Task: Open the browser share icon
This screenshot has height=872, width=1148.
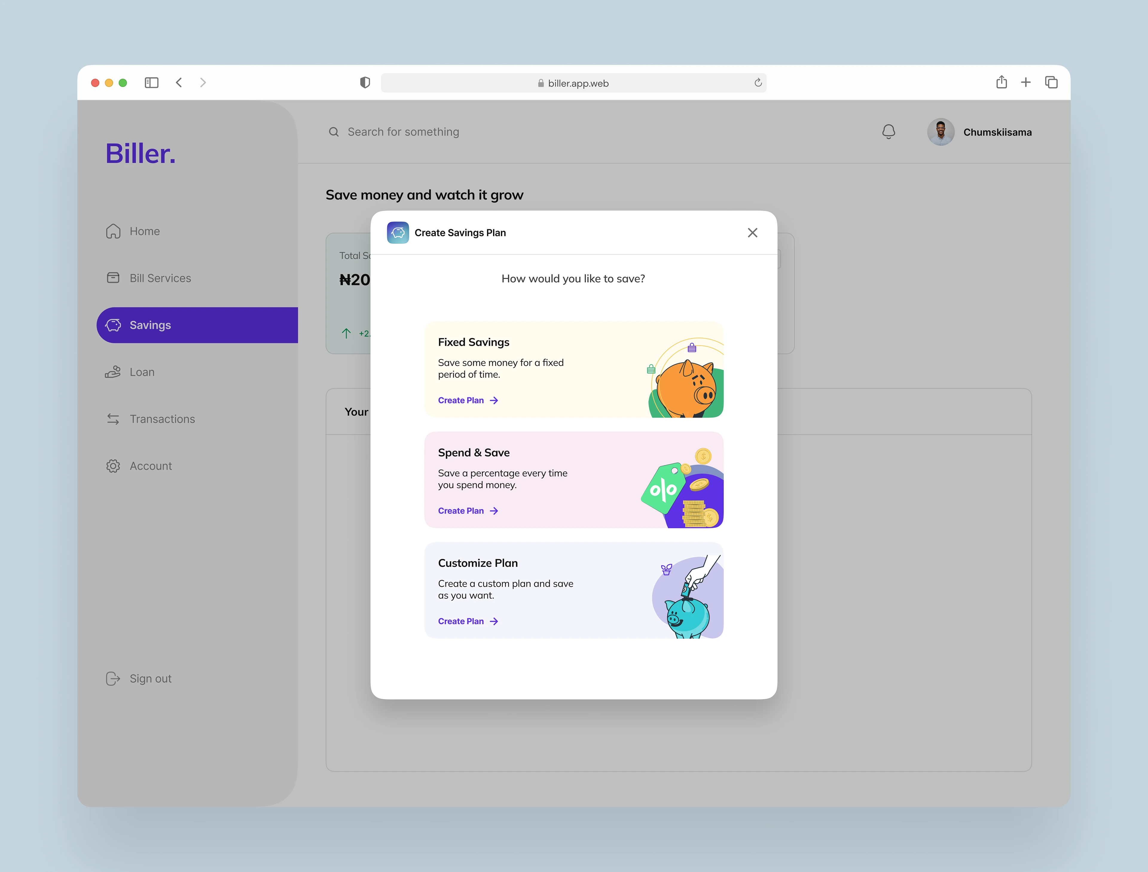Action: pyautogui.click(x=1001, y=82)
